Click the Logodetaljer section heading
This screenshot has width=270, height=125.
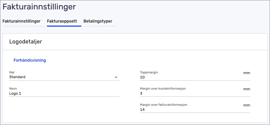(26, 42)
